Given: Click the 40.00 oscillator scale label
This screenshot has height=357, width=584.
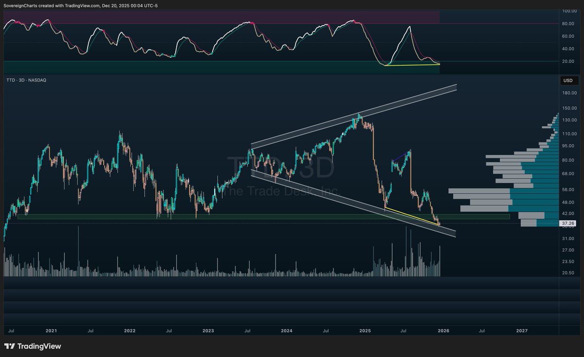Looking at the screenshot, I should (x=568, y=49).
